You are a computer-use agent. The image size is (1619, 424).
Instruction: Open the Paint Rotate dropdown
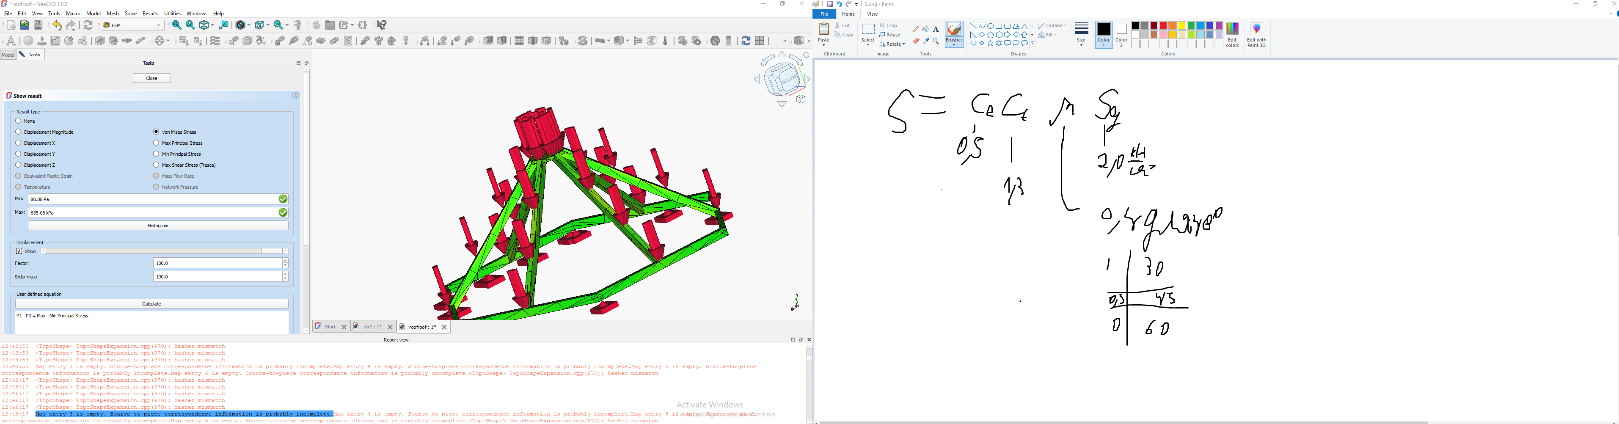coord(892,44)
